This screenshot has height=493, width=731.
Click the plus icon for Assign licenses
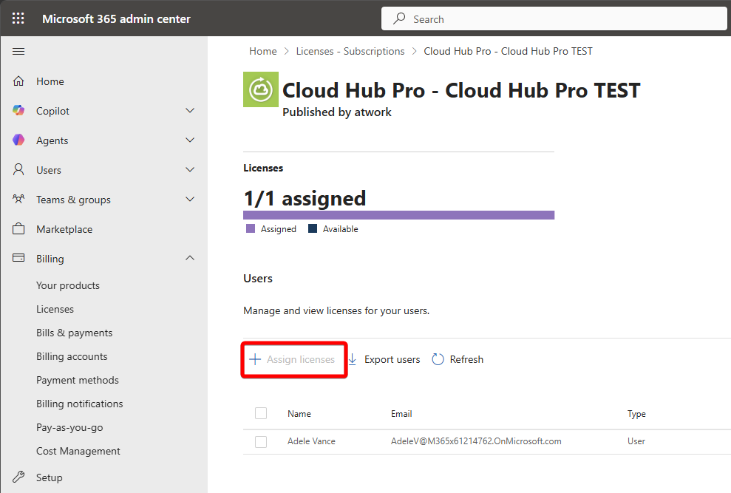[x=255, y=359]
